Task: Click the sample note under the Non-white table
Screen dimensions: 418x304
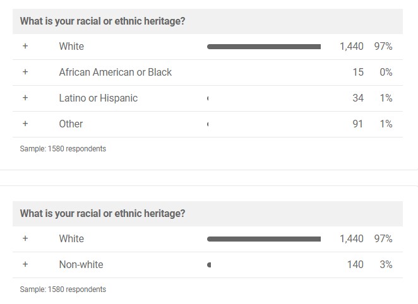Action: pos(63,289)
